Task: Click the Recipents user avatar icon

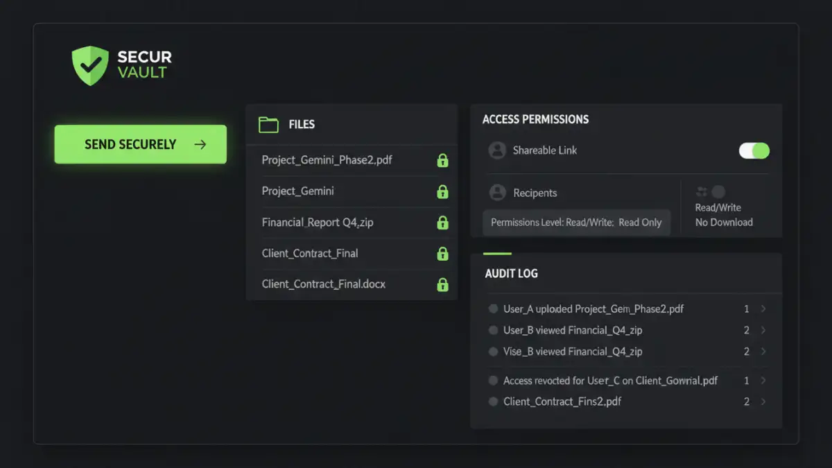Action: pos(496,193)
